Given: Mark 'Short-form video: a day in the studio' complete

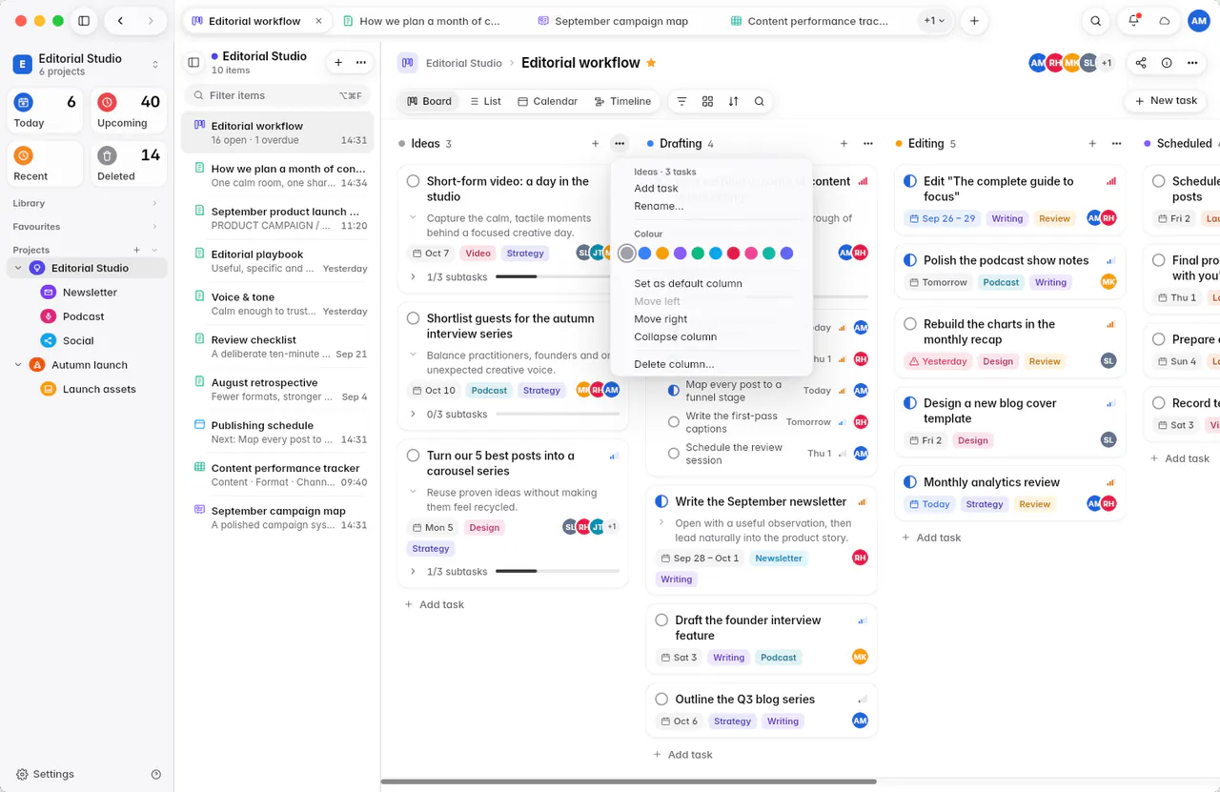Looking at the screenshot, I should coord(413,181).
